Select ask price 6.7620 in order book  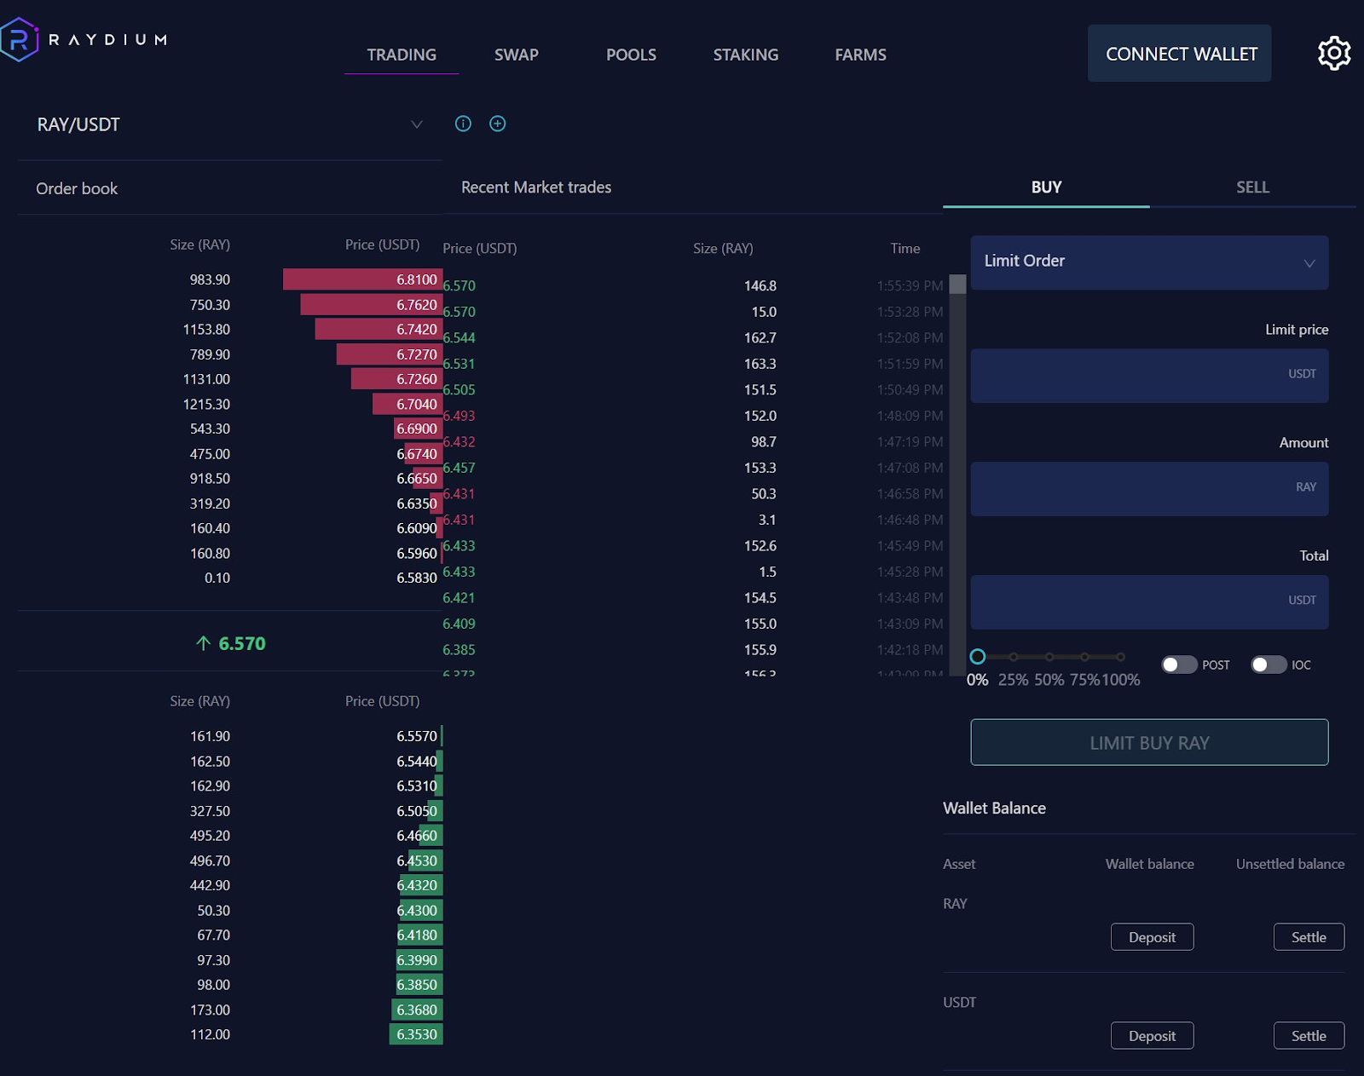(x=416, y=304)
